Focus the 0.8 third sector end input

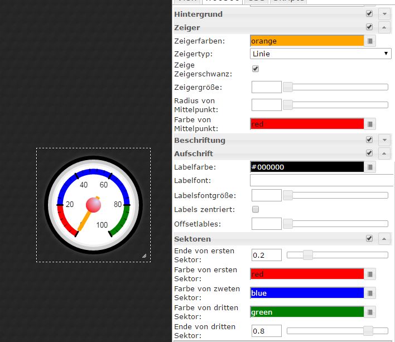pos(267,331)
